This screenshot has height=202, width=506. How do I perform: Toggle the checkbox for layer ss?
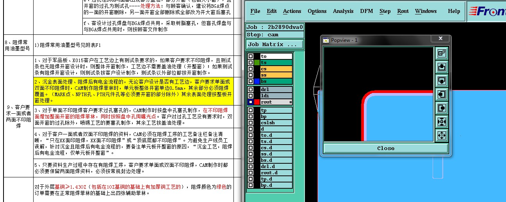click(250, 75)
